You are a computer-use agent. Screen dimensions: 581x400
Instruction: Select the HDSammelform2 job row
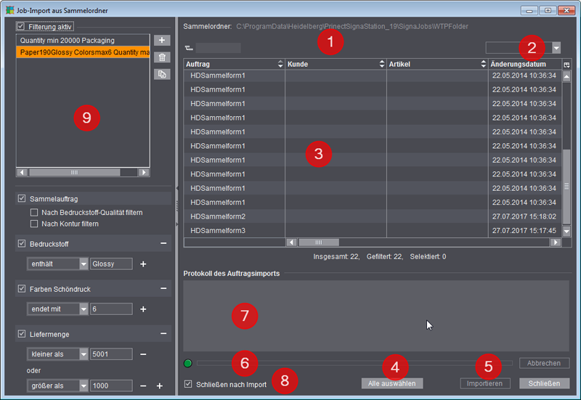pyautogui.click(x=373, y=216)
